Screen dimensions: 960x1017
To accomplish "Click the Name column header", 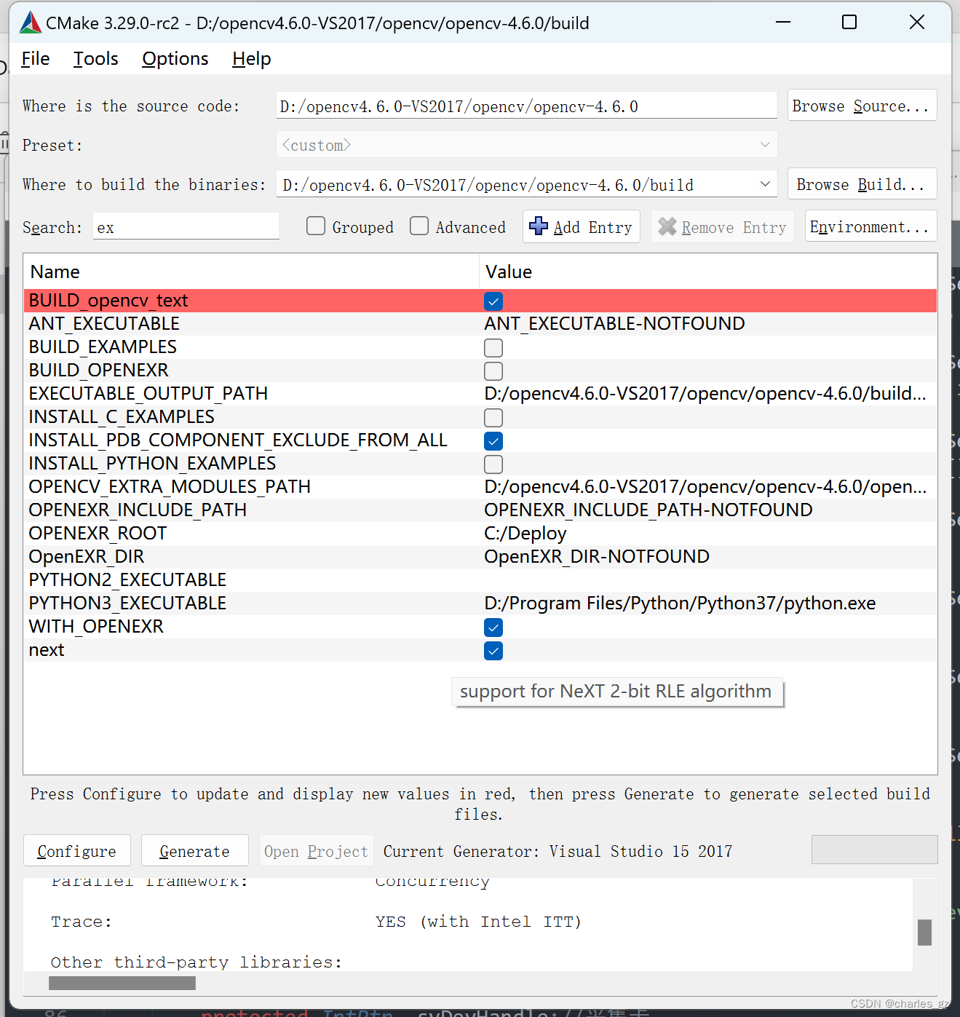I will 251,272.
